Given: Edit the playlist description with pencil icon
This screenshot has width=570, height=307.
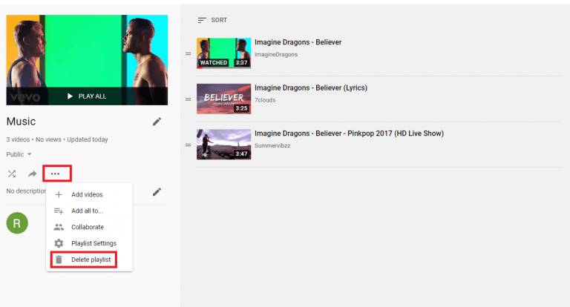Looking at the screenshot, I should pyautogui.click(x=157, y=192).
